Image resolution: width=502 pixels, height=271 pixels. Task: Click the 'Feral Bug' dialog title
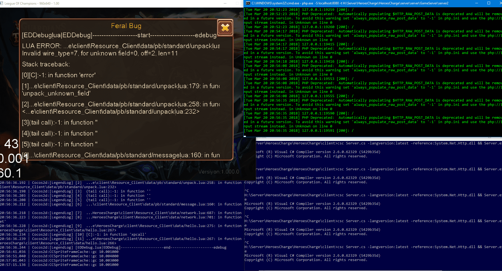126,26
